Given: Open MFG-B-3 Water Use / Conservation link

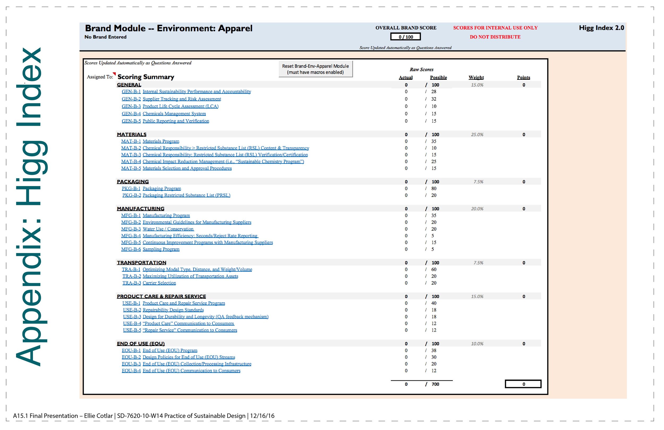Looking at the screenshot, I should point(168,229).
